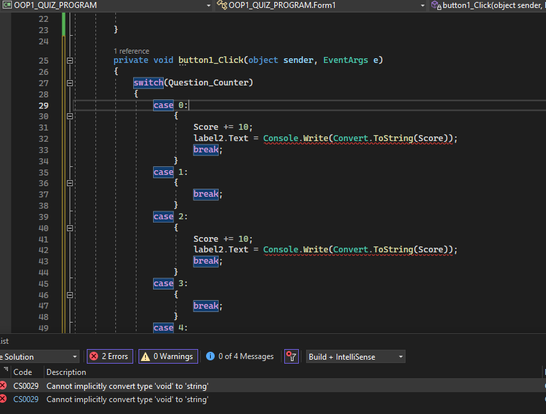Click the "1 reference" CodeLens link
Screen dimensions: 546x414
click(x=131, y=51)
